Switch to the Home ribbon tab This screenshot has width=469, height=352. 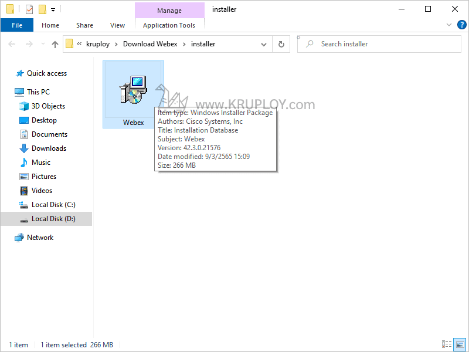[50, 25]
